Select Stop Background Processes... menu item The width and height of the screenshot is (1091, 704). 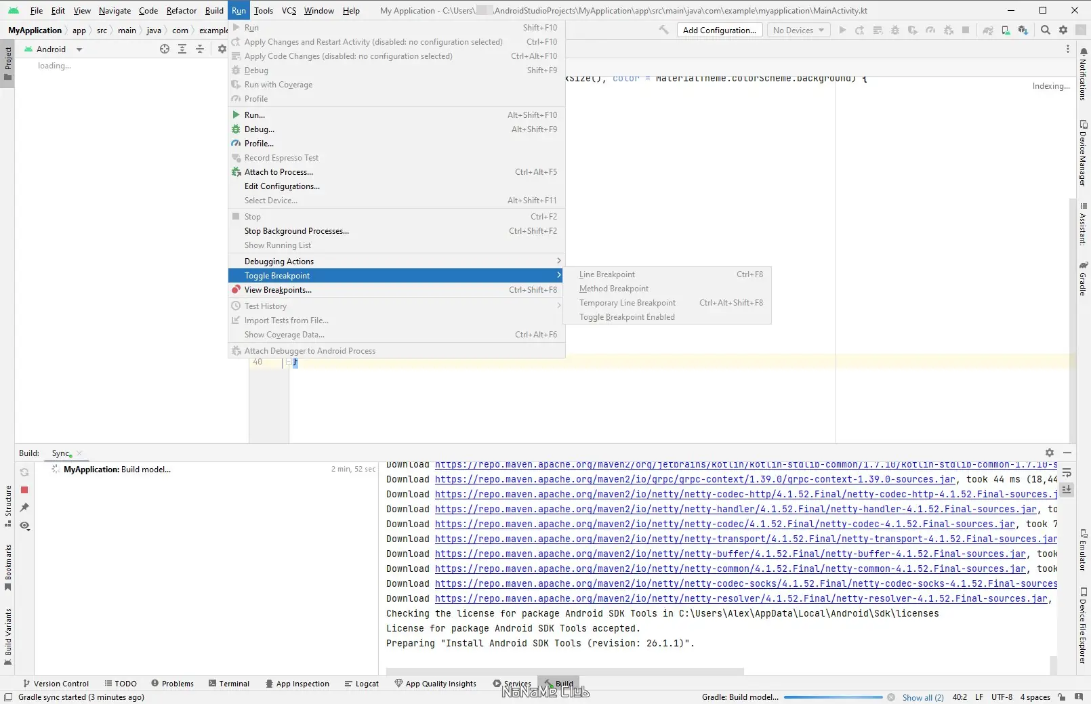(x=396, y=231)
